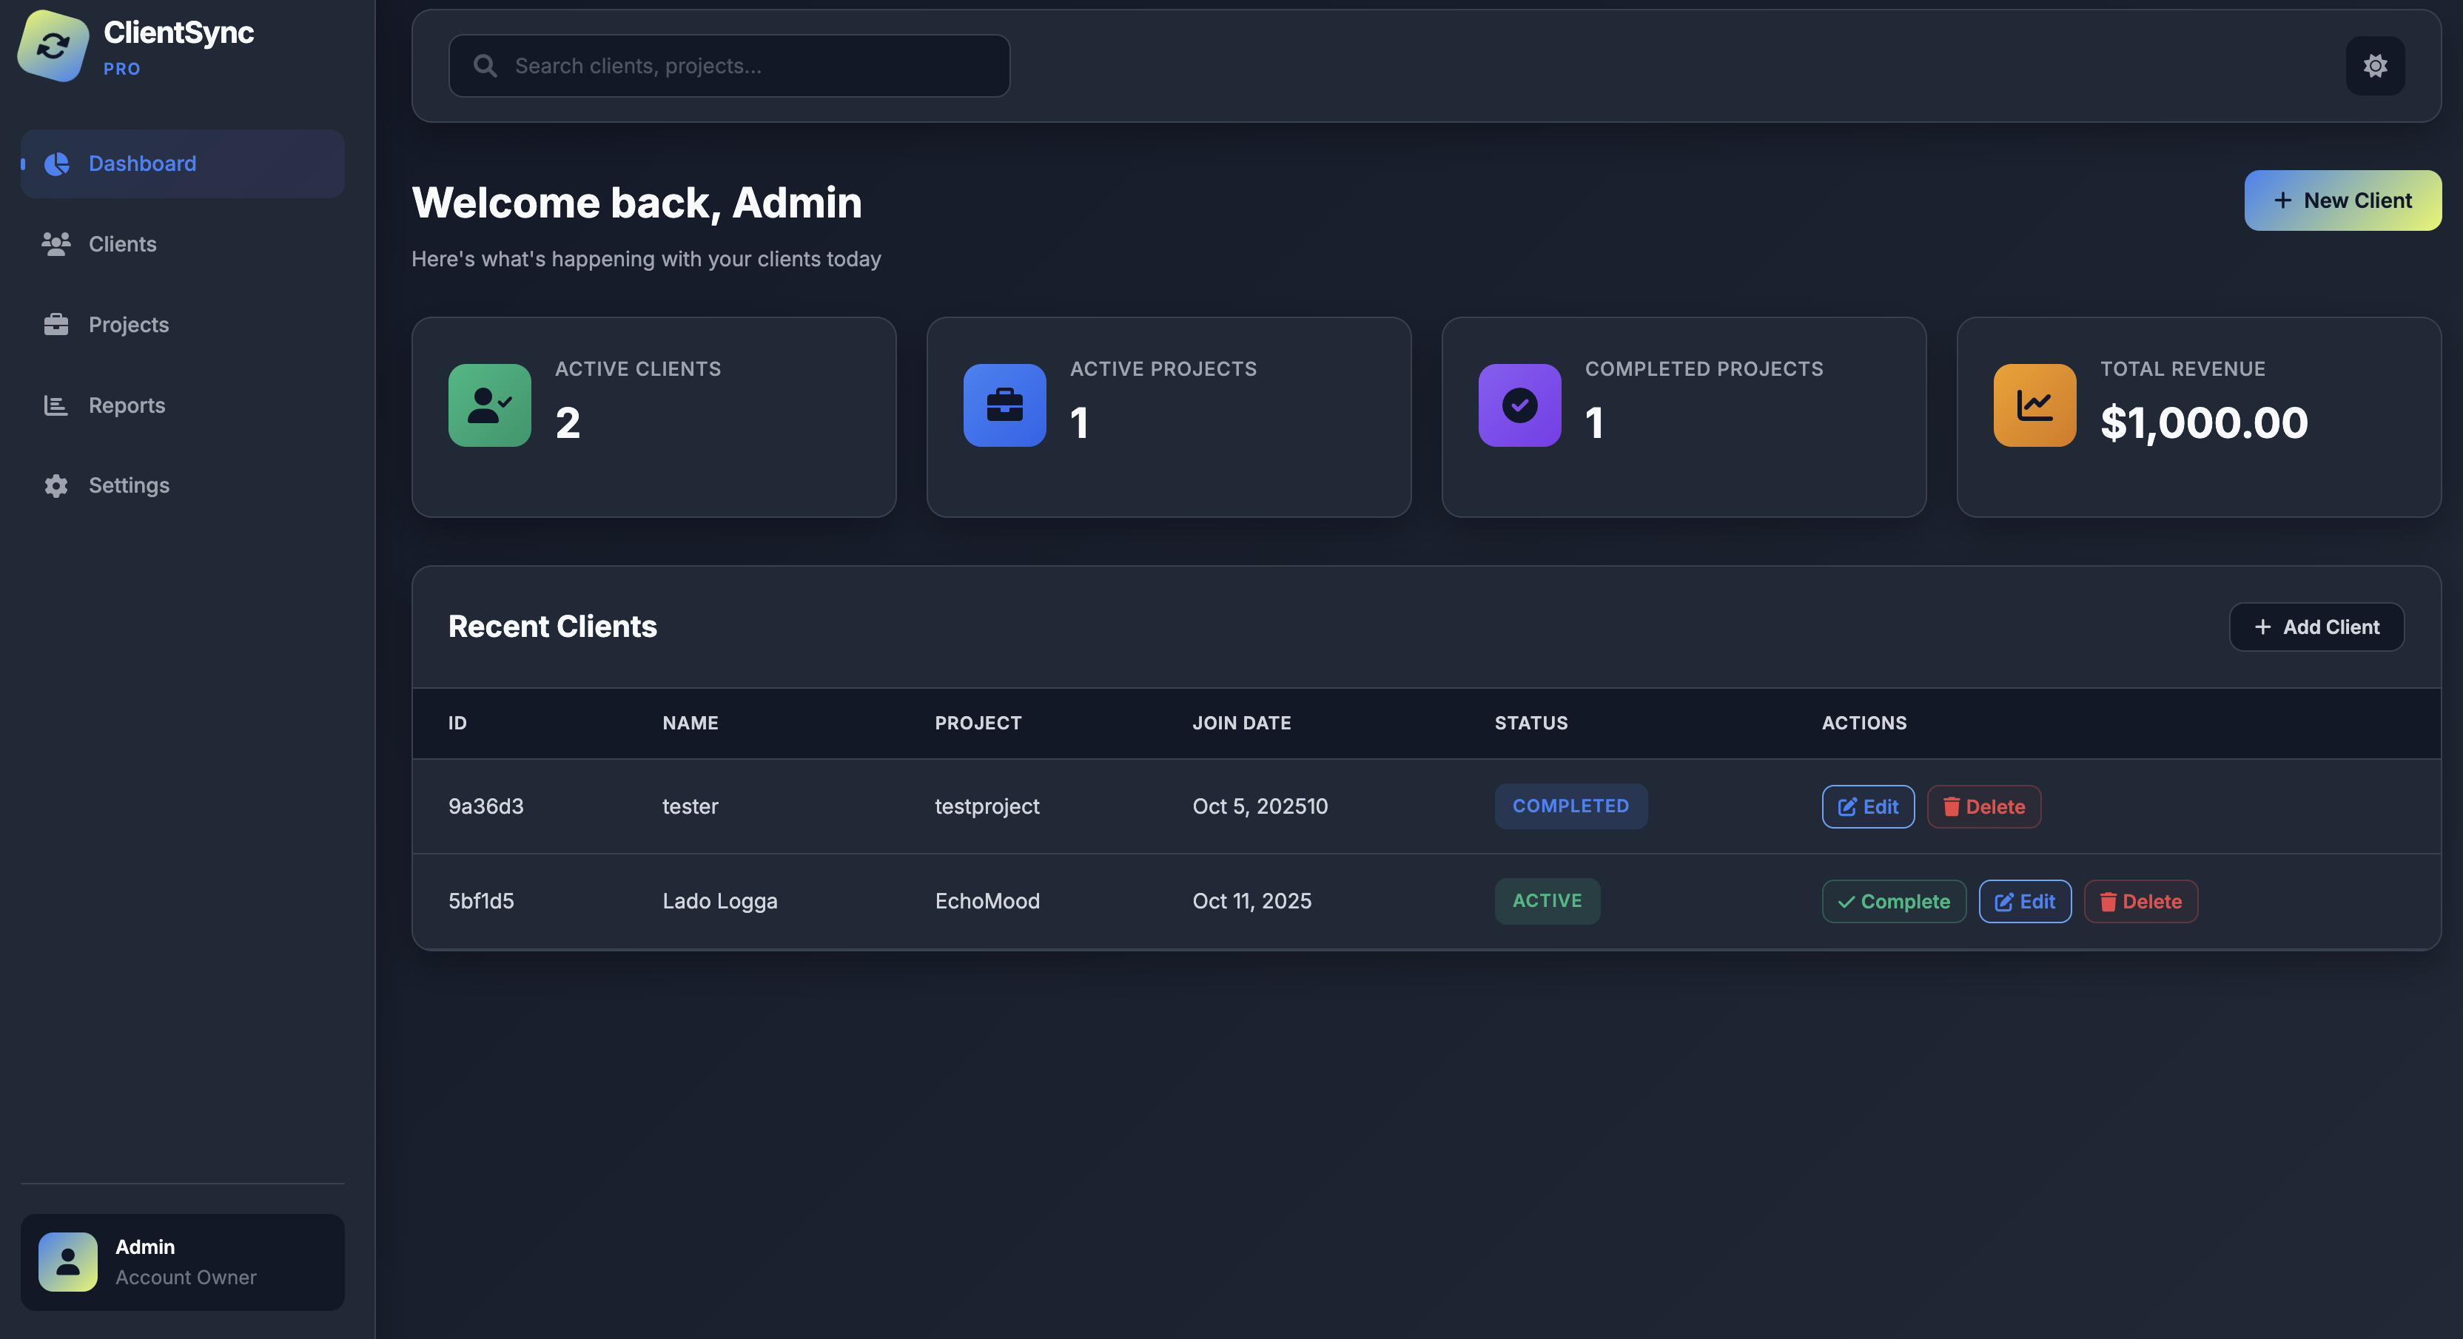Click the Active Clients green user icon
Screen dimensions: 2463x1339
[489, 405]
